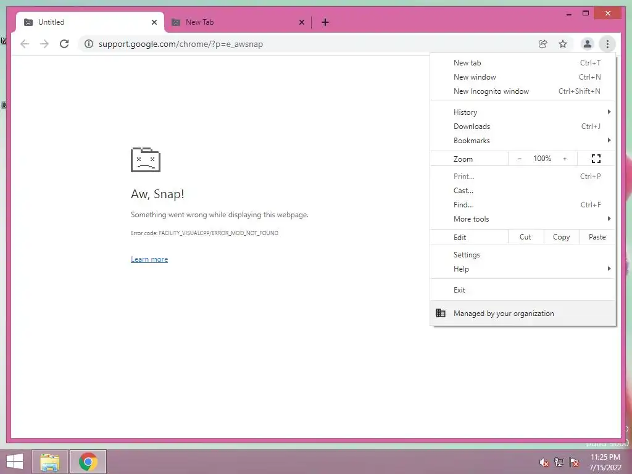
Task: Open Managed by your organization info
Action: (523, 313)
